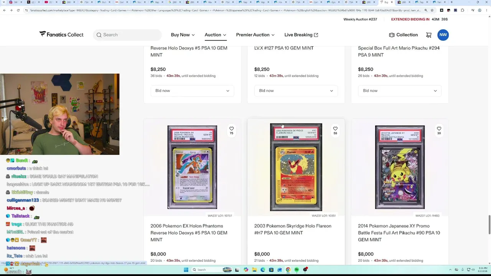Open Bid now dropdown for 36-bid Deoxys
The image size is (491, 276).
192,91
